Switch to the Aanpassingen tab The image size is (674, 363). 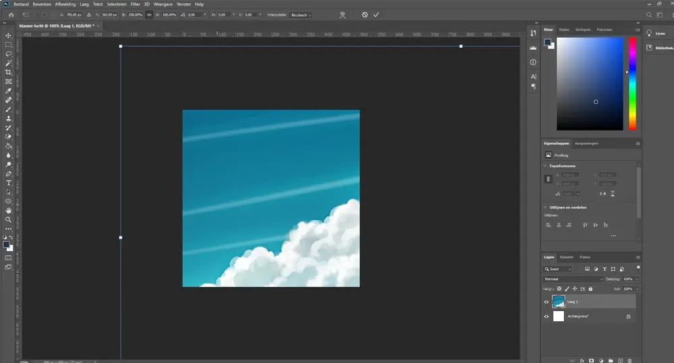586,143
